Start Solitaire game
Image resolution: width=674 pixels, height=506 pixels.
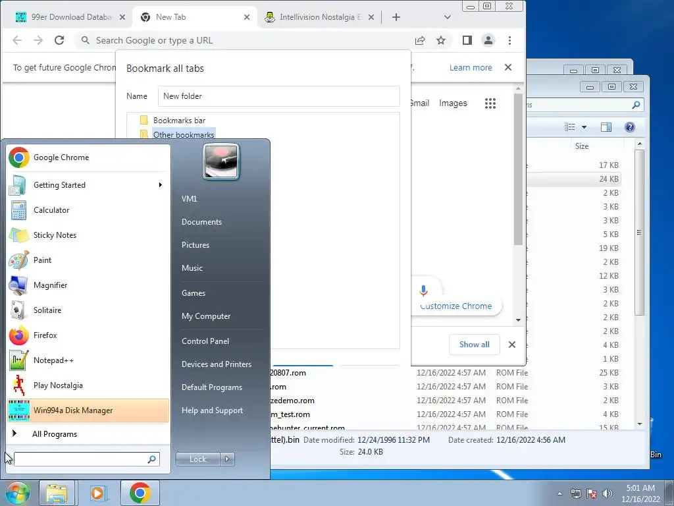coord(88,310)
